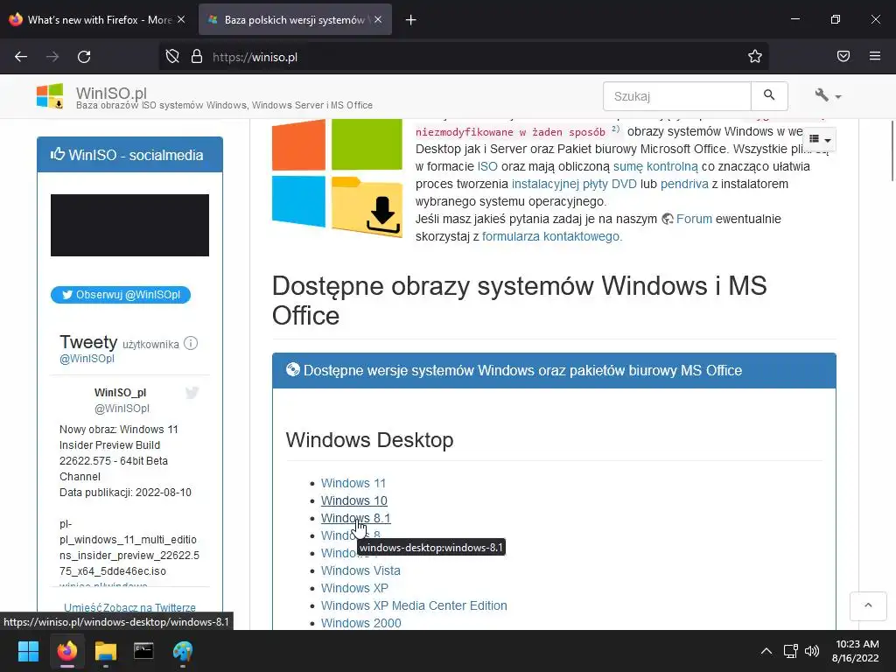This screenshot has height=672, width=896.
Task: Follow Obserwuj @WinISOpl button
Action: coord(121,295)
